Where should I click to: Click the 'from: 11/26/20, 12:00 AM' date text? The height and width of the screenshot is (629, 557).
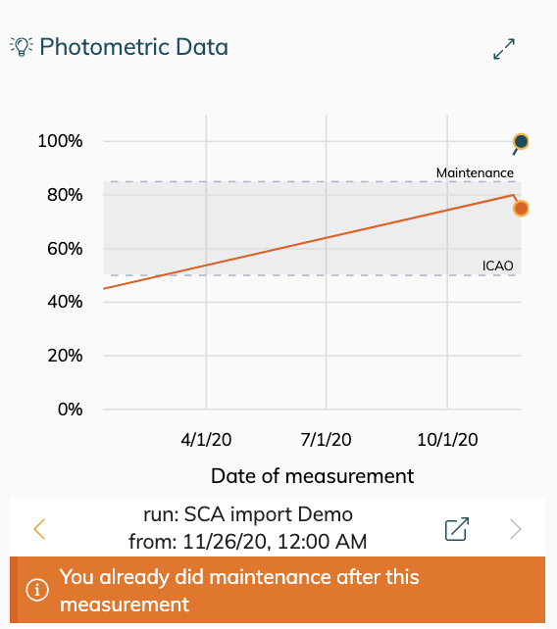click(x=248, y=542)
